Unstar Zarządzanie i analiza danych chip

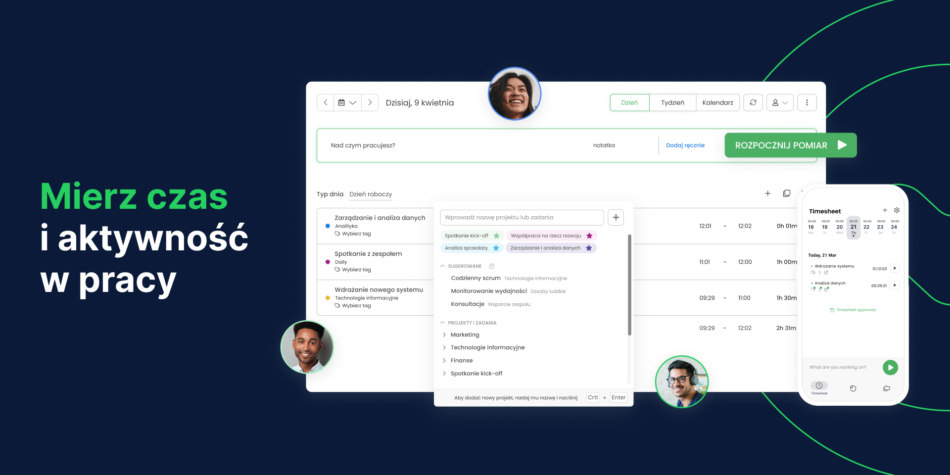click(589, 248)
